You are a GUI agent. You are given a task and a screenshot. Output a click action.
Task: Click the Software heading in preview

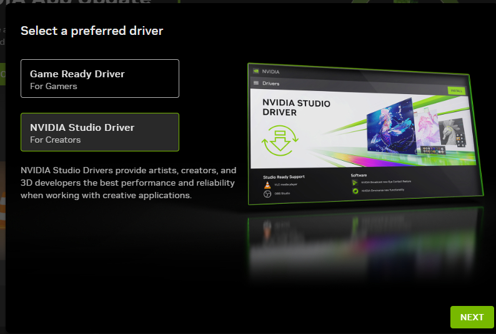359,175
